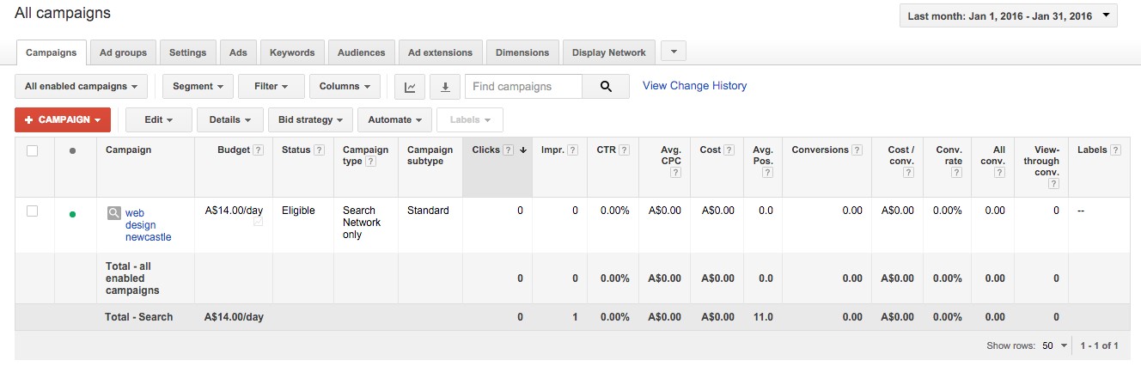The height and width of the screenshot is (379, 1141).
Task: Switch to the Audiences tab
Action: click(x=361, y=52)
